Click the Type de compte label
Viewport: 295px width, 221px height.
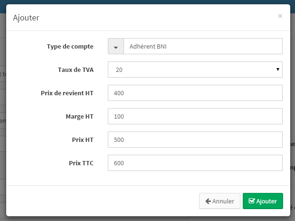pyautogui.click(x=70, y=47)
